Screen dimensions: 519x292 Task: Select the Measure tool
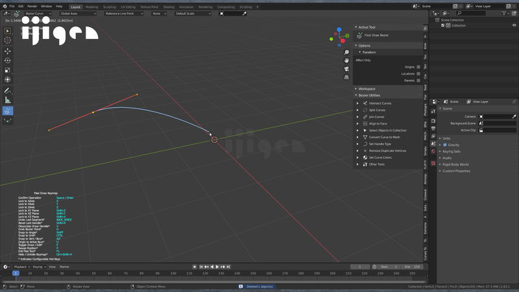click(x=7, y=101)
